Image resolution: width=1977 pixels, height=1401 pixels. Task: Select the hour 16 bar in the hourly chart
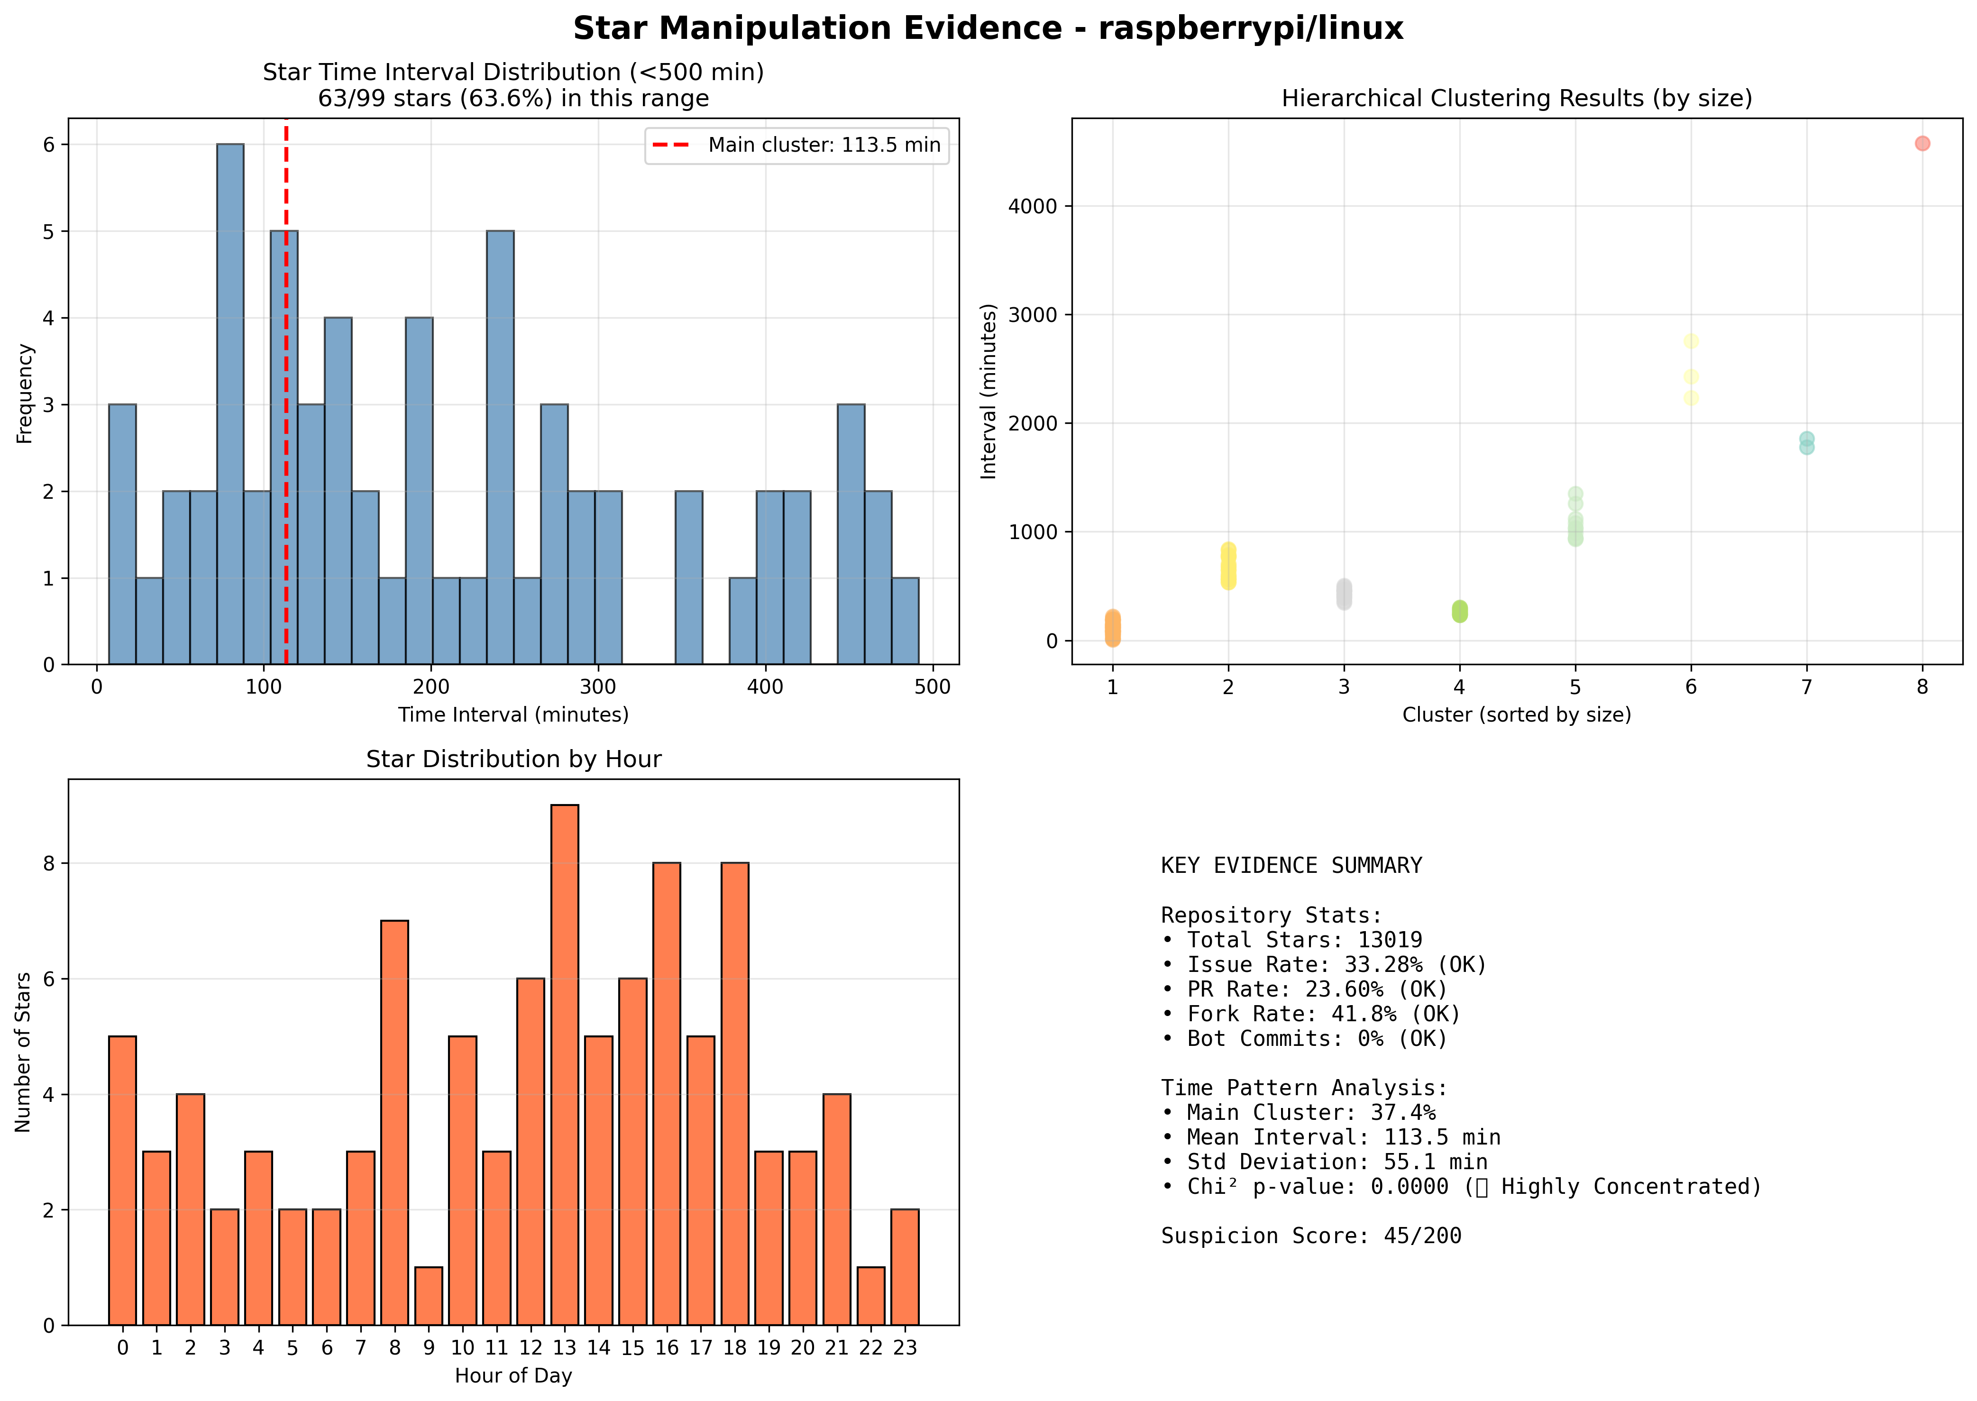pos(667,1094)
